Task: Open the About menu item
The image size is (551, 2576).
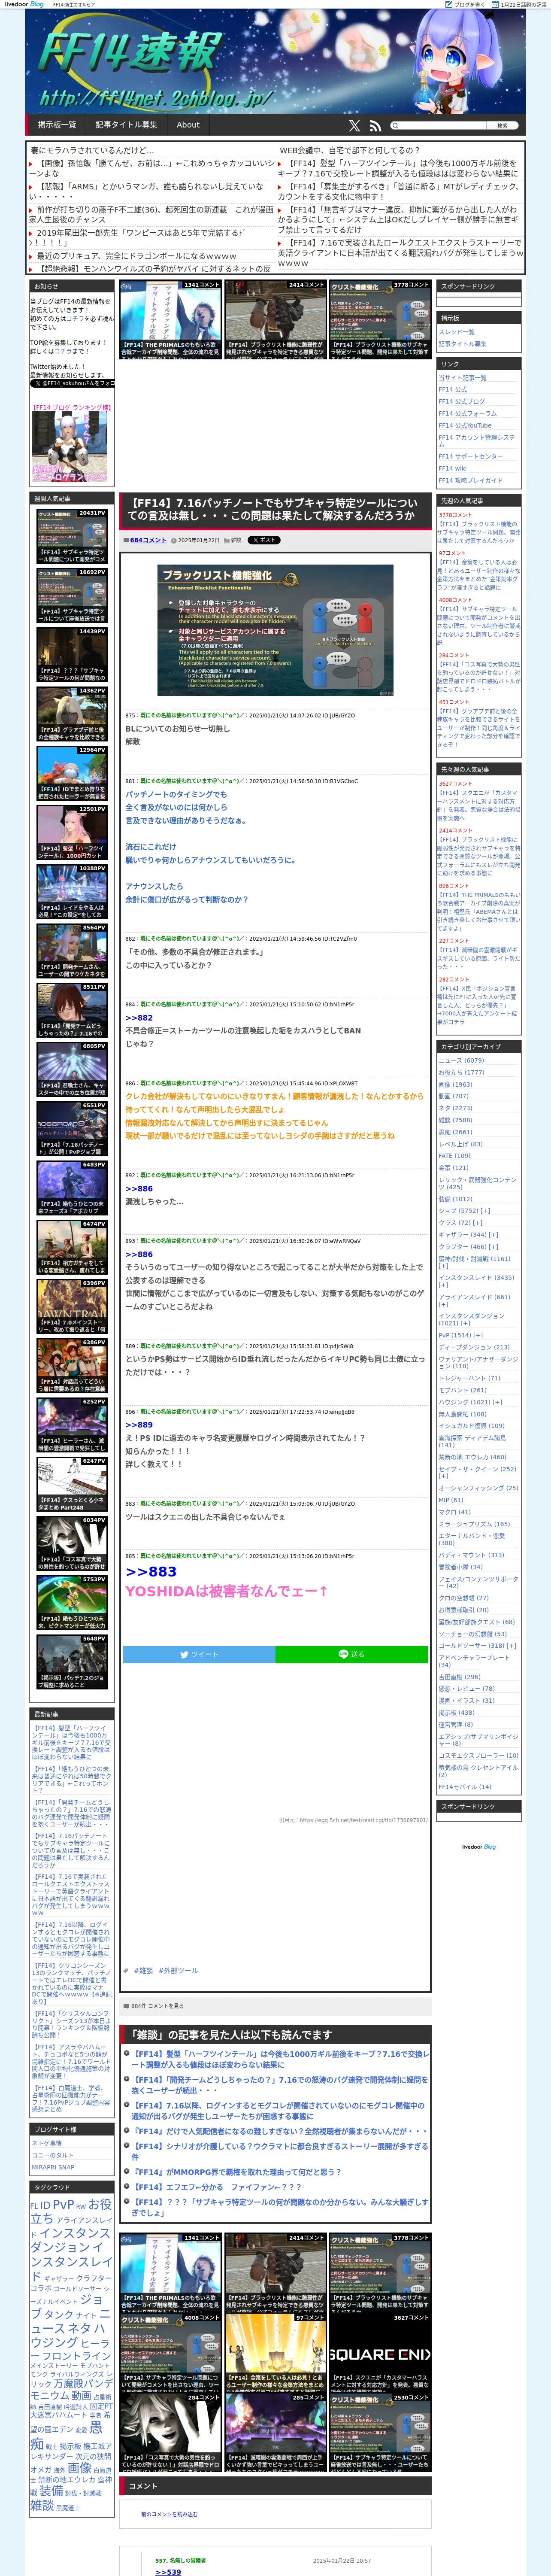Action: tap(188, 125)
